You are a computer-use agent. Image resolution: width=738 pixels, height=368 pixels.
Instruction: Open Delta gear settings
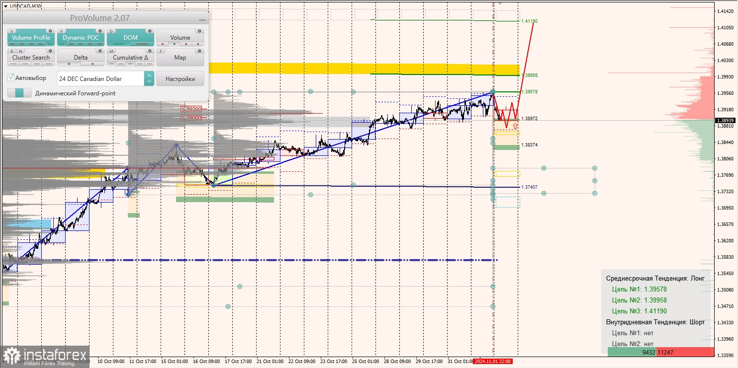pyautogui.click(x=100, y=51)
